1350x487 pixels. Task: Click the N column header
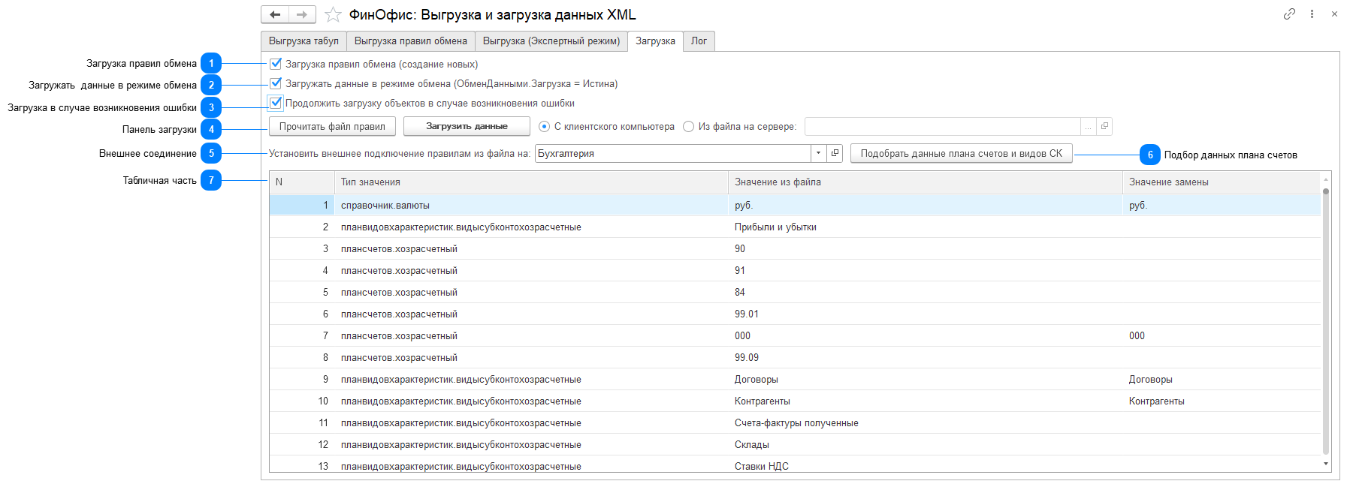pyautogui.click(x=301, y=182)
